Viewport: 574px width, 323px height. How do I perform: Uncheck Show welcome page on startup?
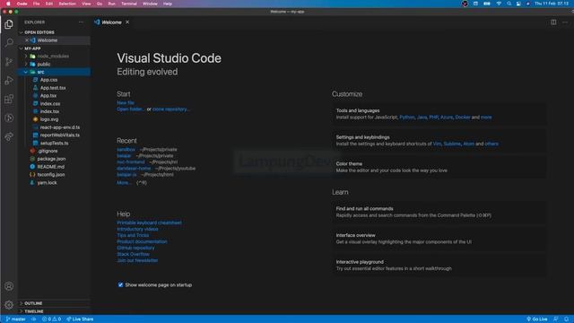point(120,284)
